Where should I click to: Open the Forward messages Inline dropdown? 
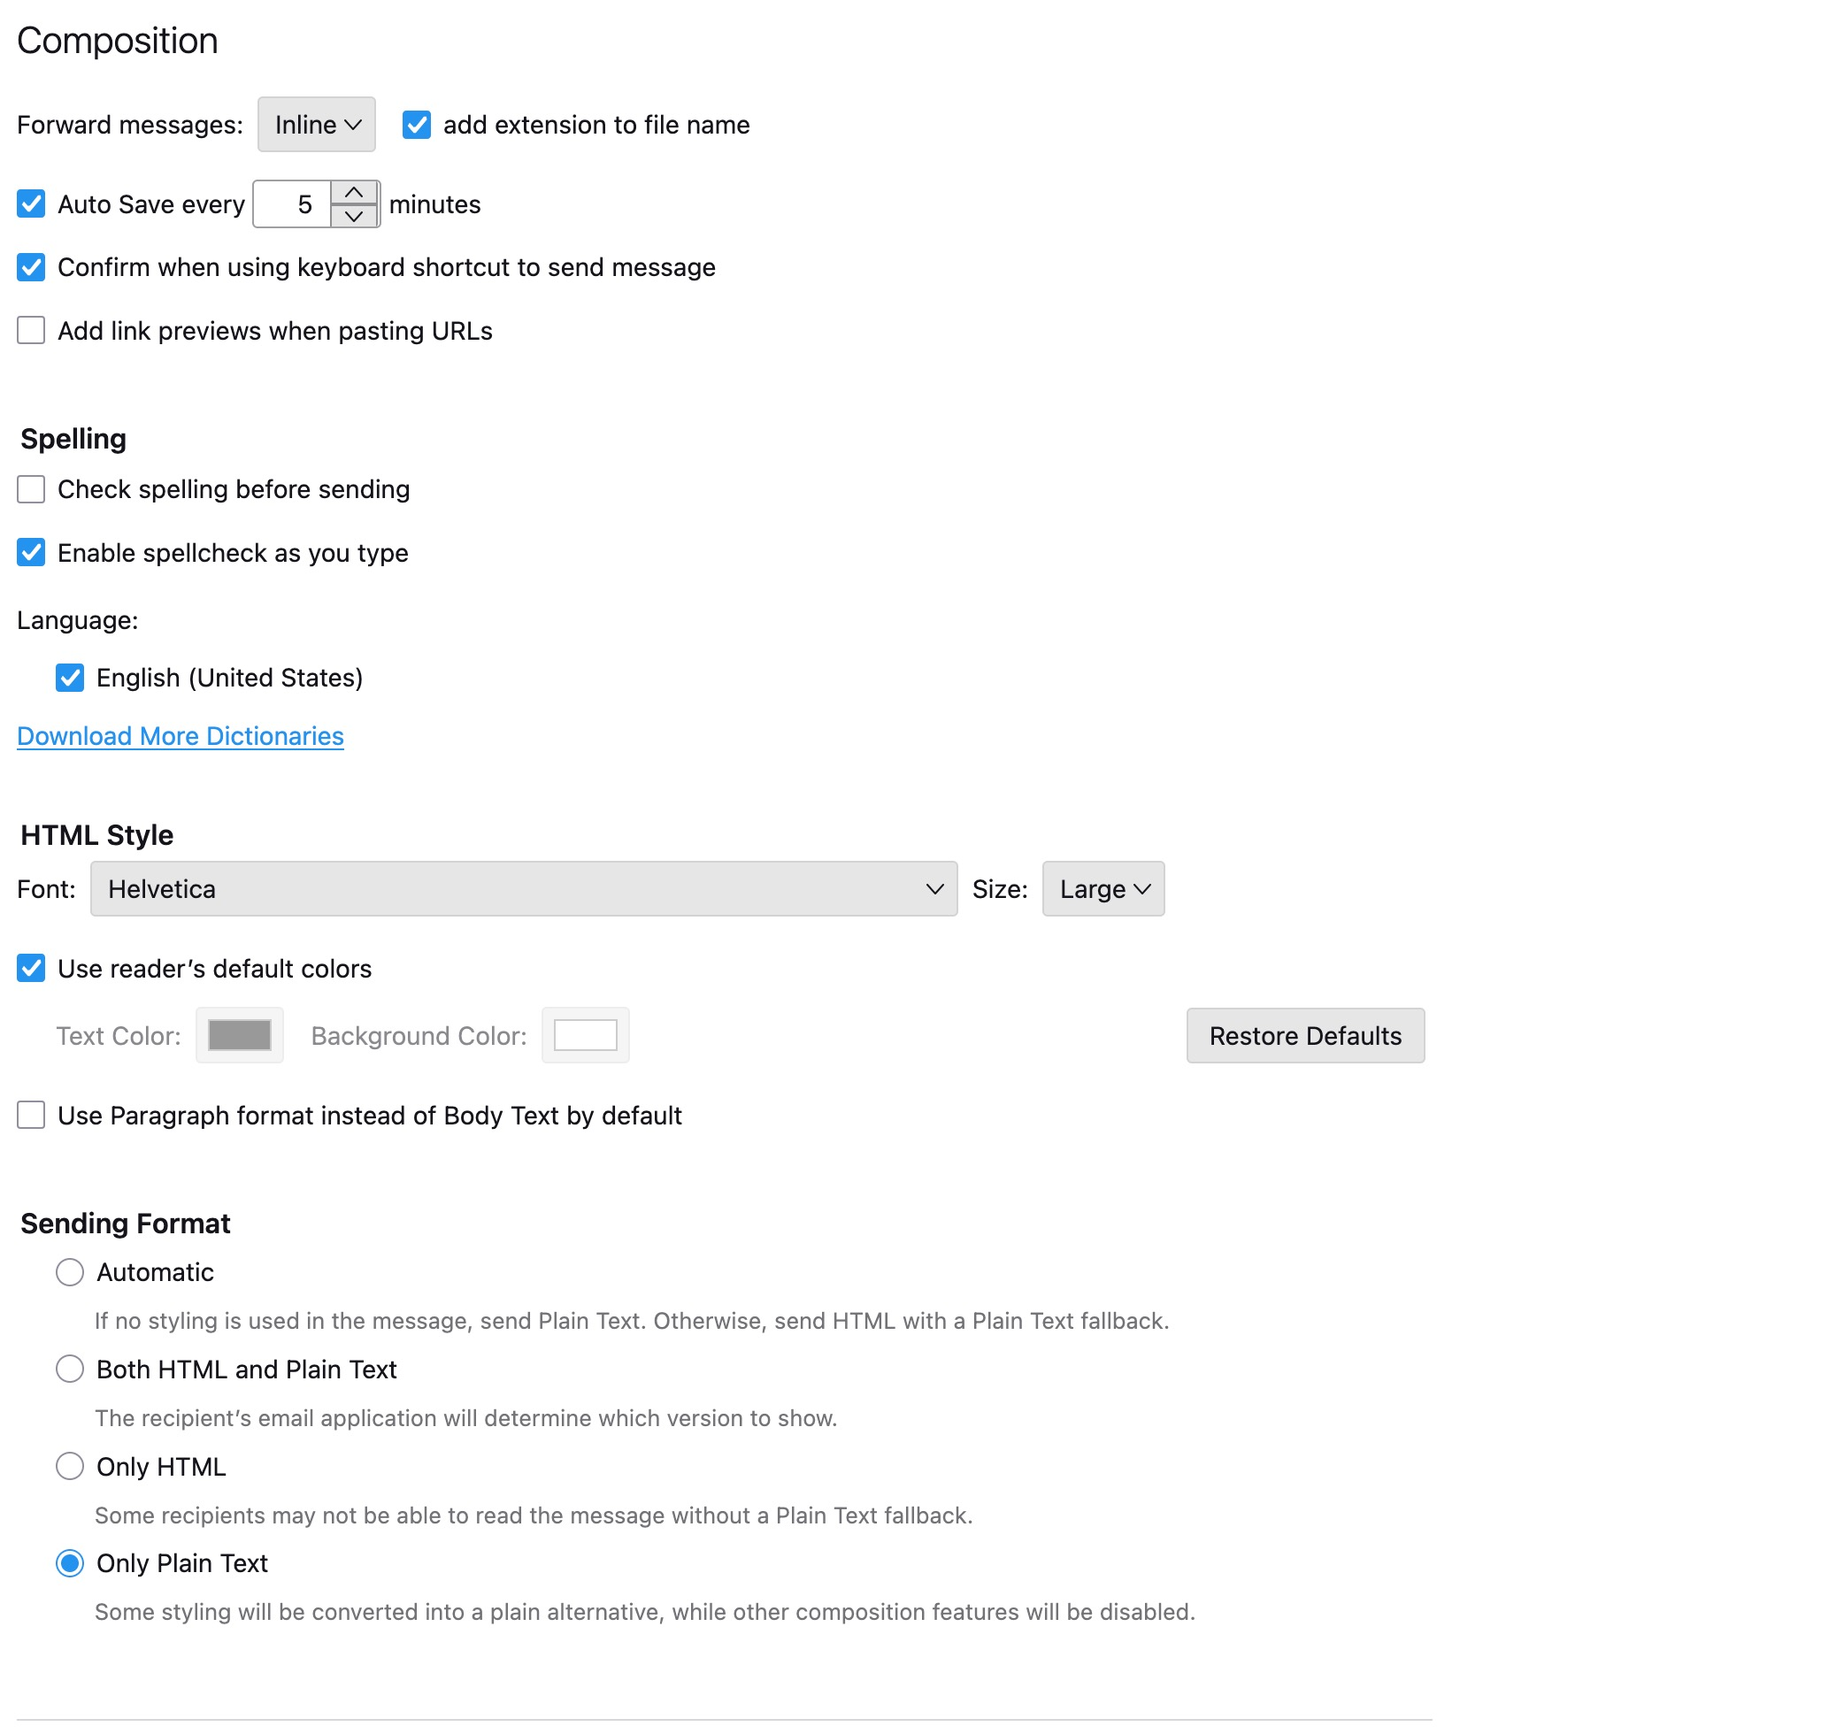tap(316, 125)
